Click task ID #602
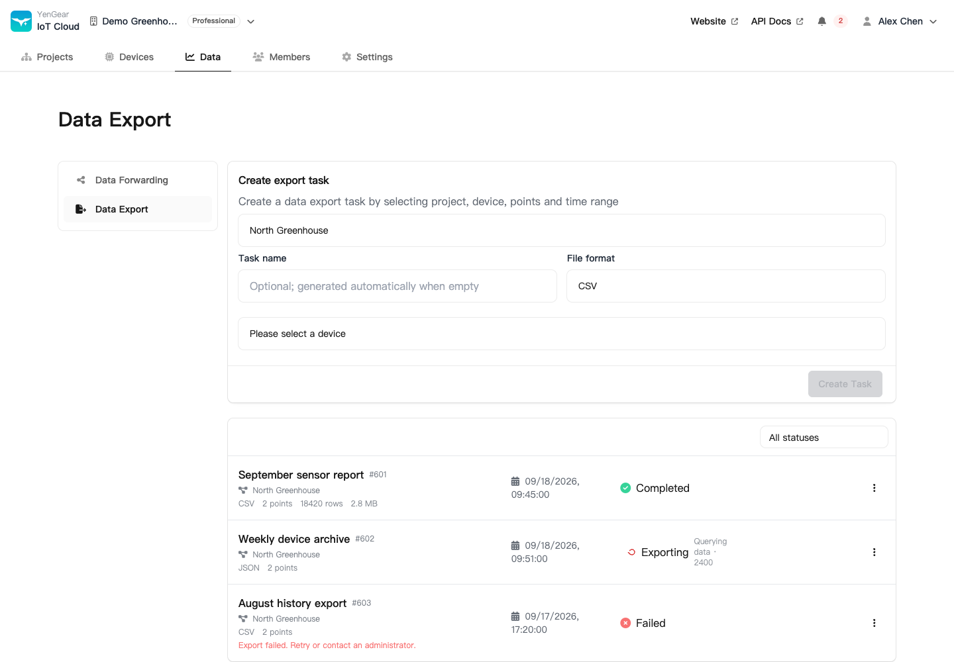This screenshot has width=954, height=662. pyautogui.click(x=364, y=539)
